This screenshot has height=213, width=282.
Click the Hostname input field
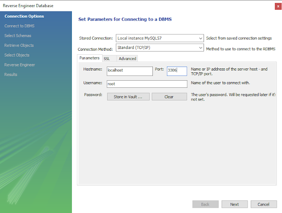tap(130, 71)
